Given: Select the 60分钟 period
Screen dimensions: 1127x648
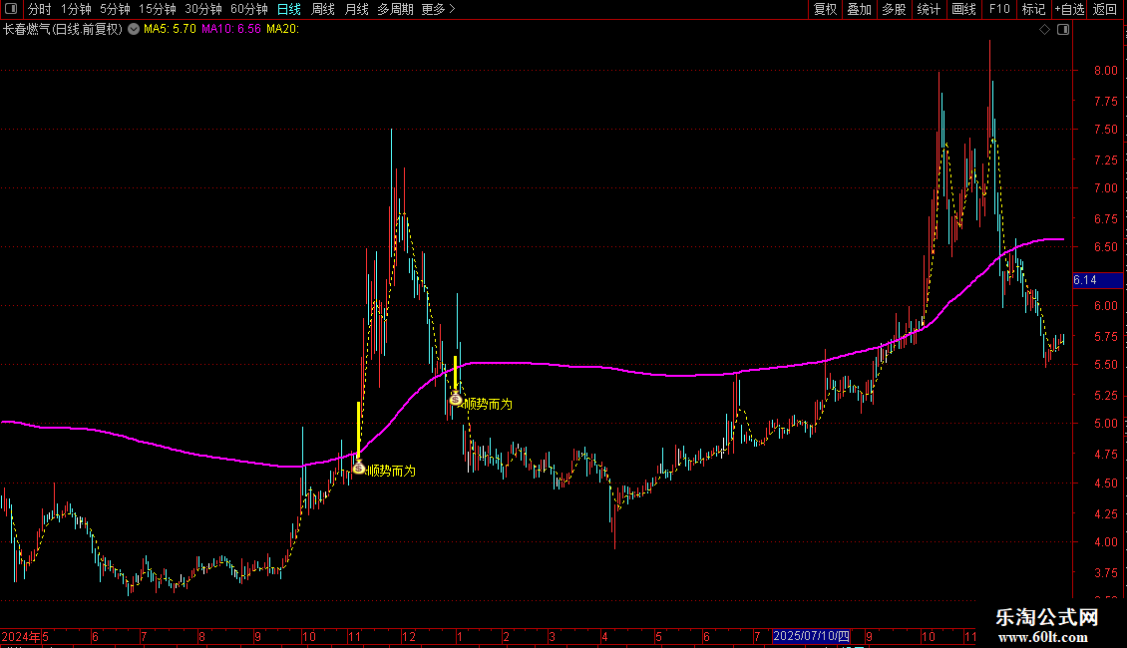Looking at the screenshot, I should (249, 9).
